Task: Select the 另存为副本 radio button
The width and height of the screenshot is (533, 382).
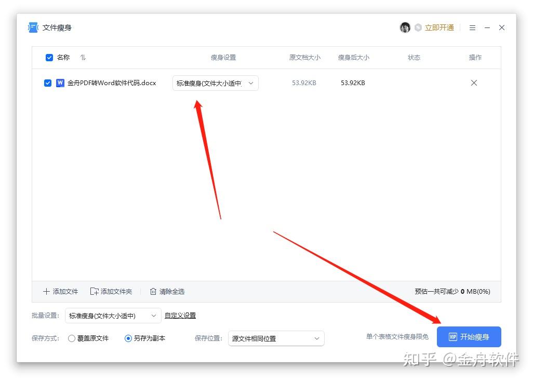Action: tap(128, 338)
